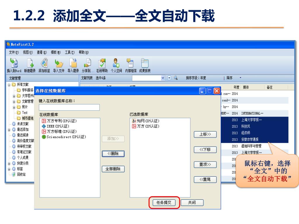Select the 2013 经济师 row

click(255, 133)
